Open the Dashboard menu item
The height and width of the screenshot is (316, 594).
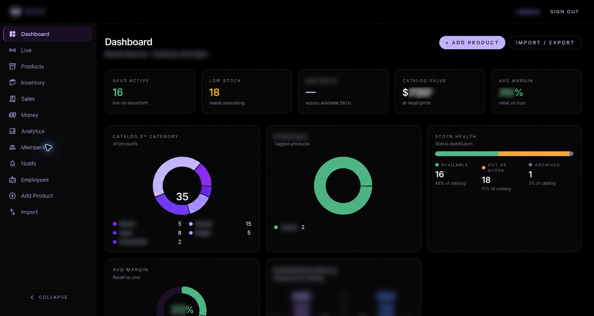pos(48,34)
